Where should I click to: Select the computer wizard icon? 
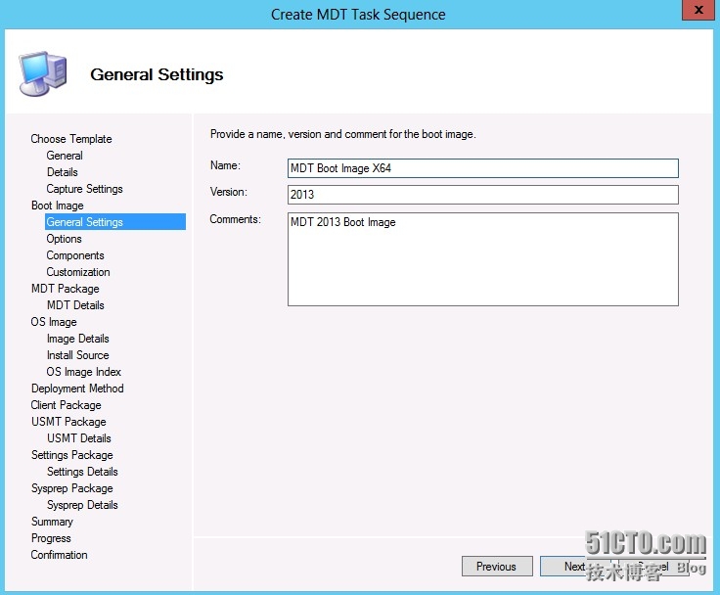click(43, 73)
